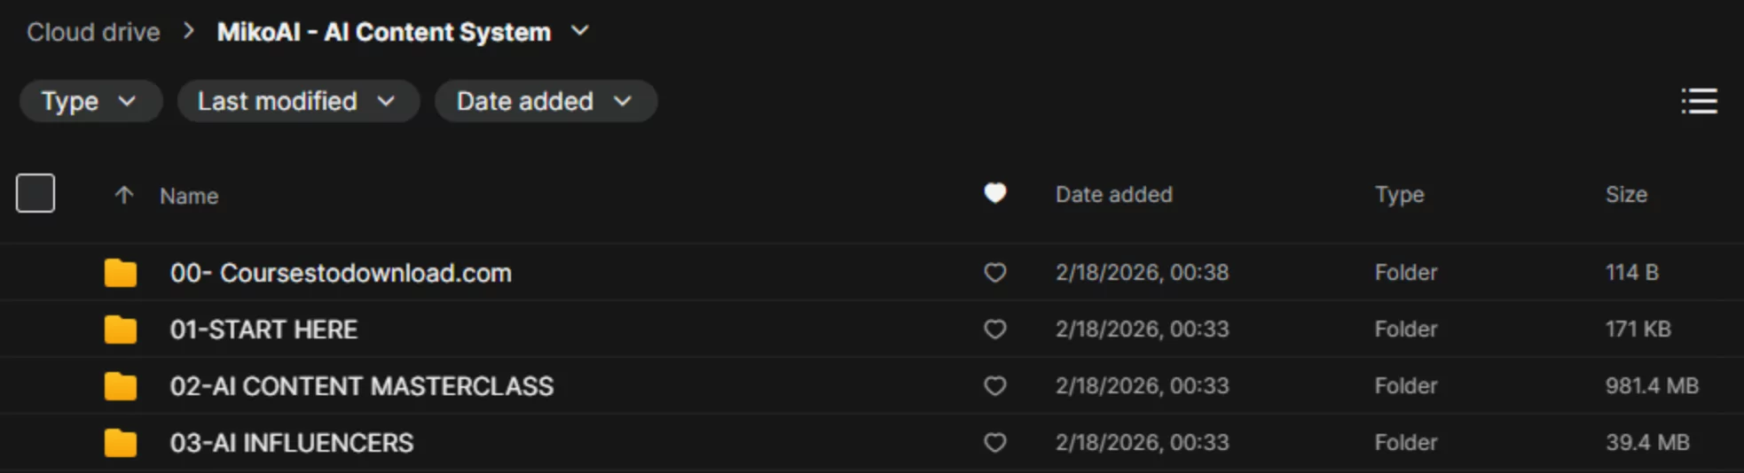Toggle the select-all checkbox
This screenshot has height=473, width=1744.
(x=35, y=193)
